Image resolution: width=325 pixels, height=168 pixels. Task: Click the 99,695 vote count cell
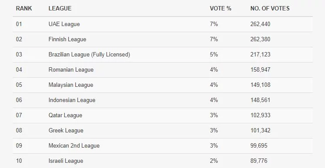pyautogui.click(x=259, y=146)
